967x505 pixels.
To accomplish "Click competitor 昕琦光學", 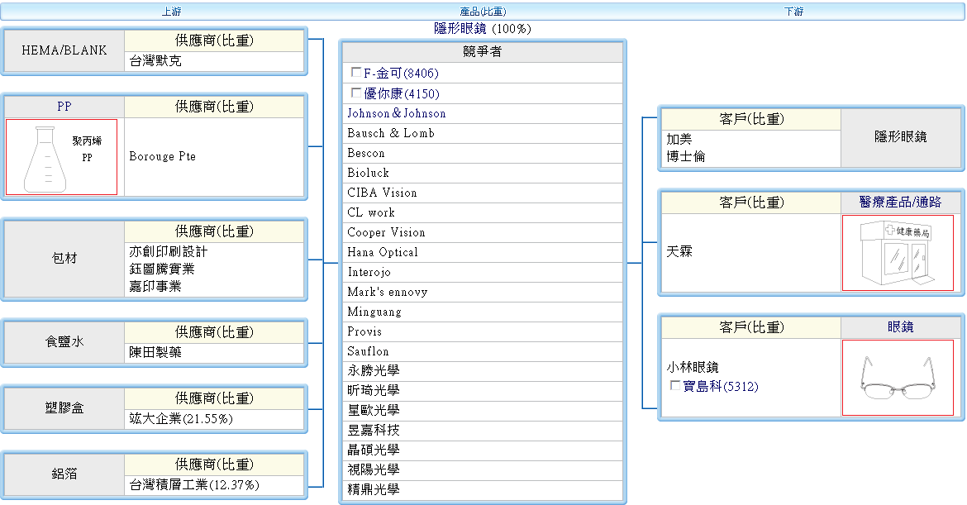I will pyautogui.click(x=373, y=390).
